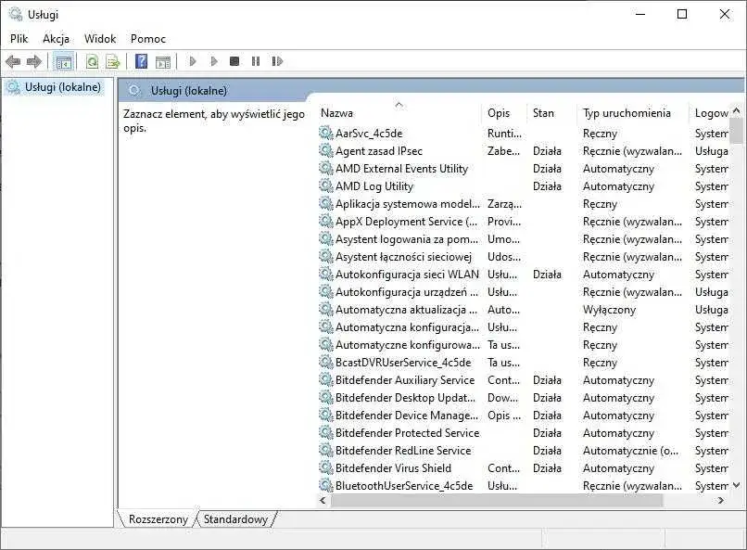Select Usługi (lokalne) in the tree
747x550 pixels.
click(x=63, y=87)
